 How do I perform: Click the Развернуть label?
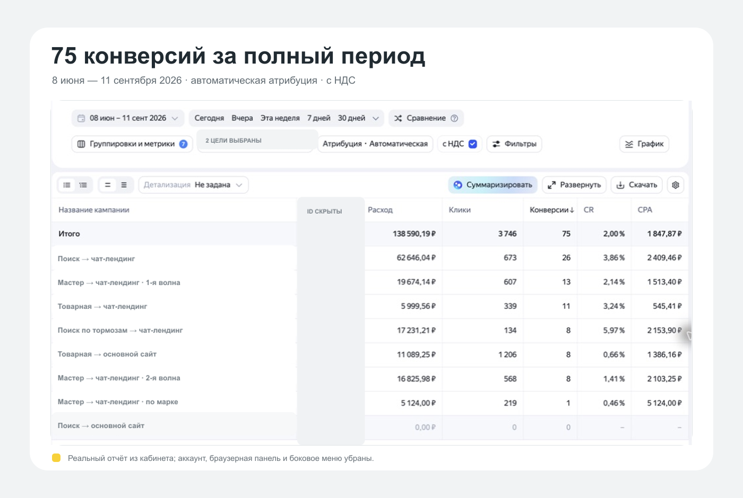point(580,185)
